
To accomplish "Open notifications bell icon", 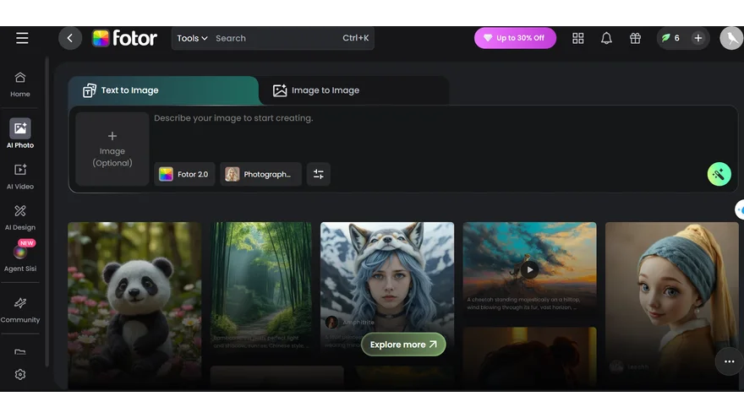I will pyautogui.click(x=606, y=38).
